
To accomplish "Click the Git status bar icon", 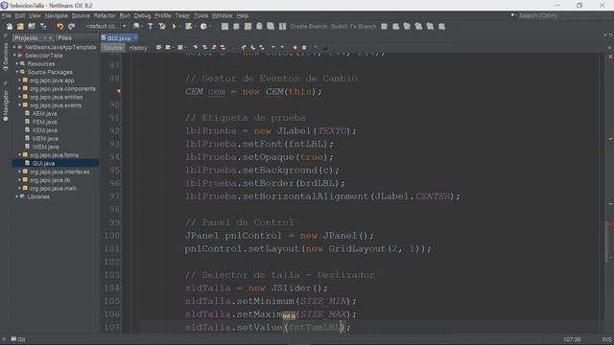I will (18, 339).
